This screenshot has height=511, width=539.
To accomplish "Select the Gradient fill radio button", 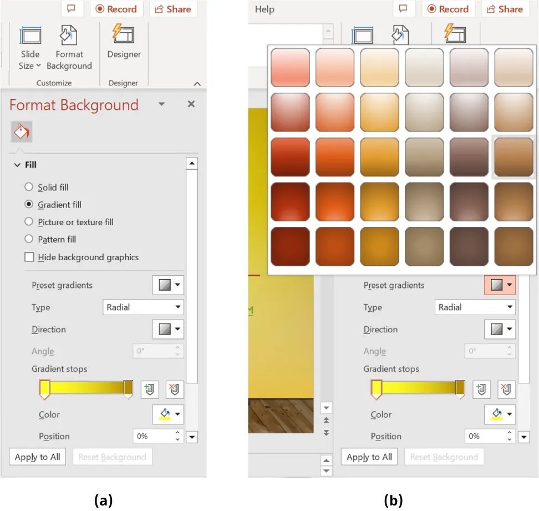I will (x=28, y=205).
